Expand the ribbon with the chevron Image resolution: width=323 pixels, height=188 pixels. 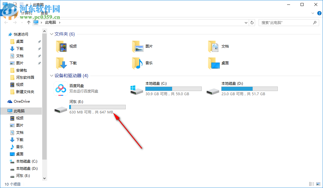click(x=313, y=13)
